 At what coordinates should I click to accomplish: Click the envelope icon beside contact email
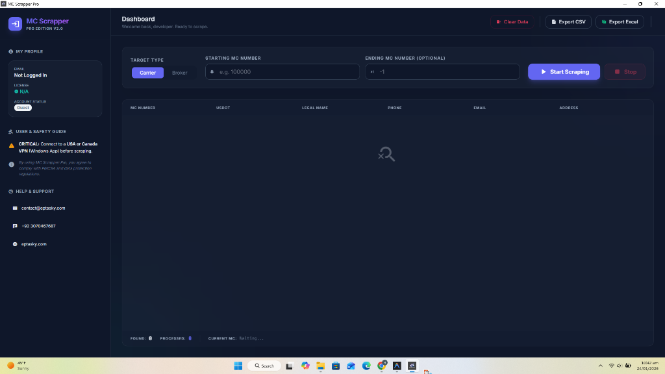coord(15,208)
